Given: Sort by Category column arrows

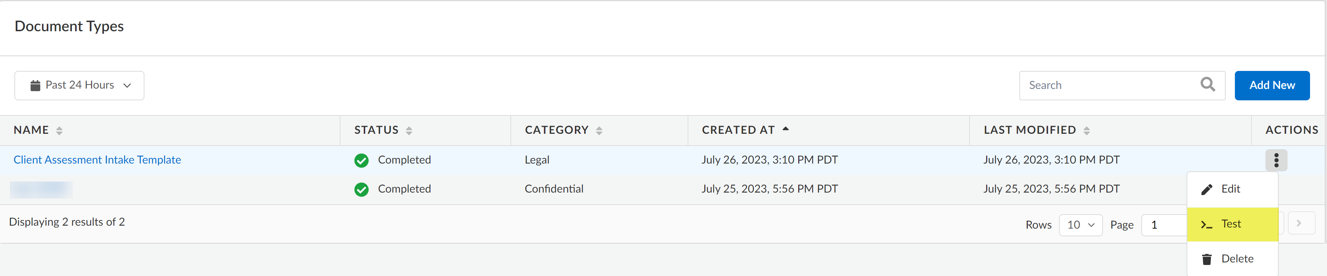Looking at the screenshot, I should click(x=599, y=130).
